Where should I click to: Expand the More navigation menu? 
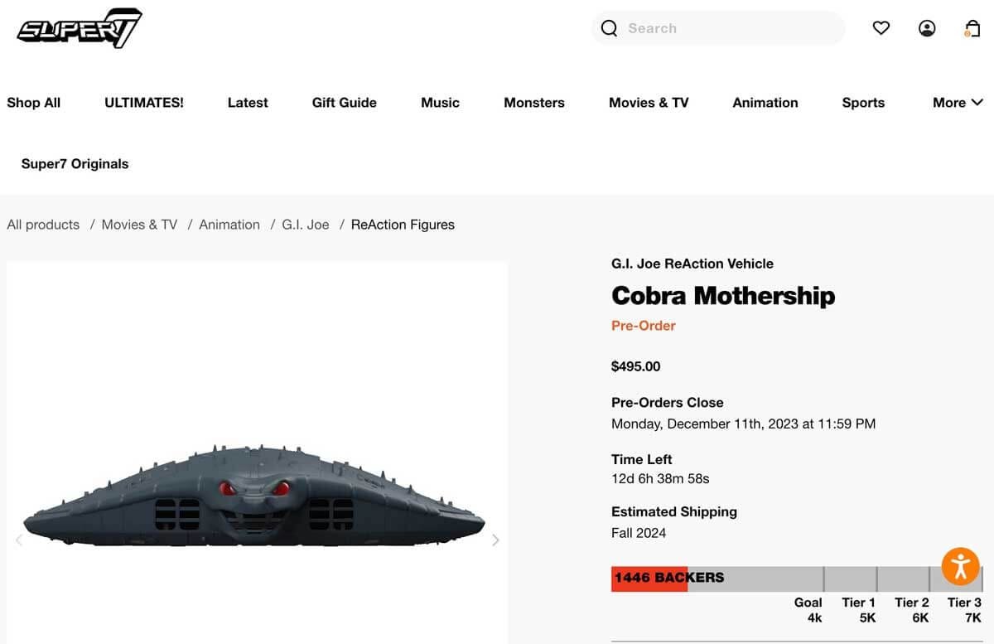point(957,102)
